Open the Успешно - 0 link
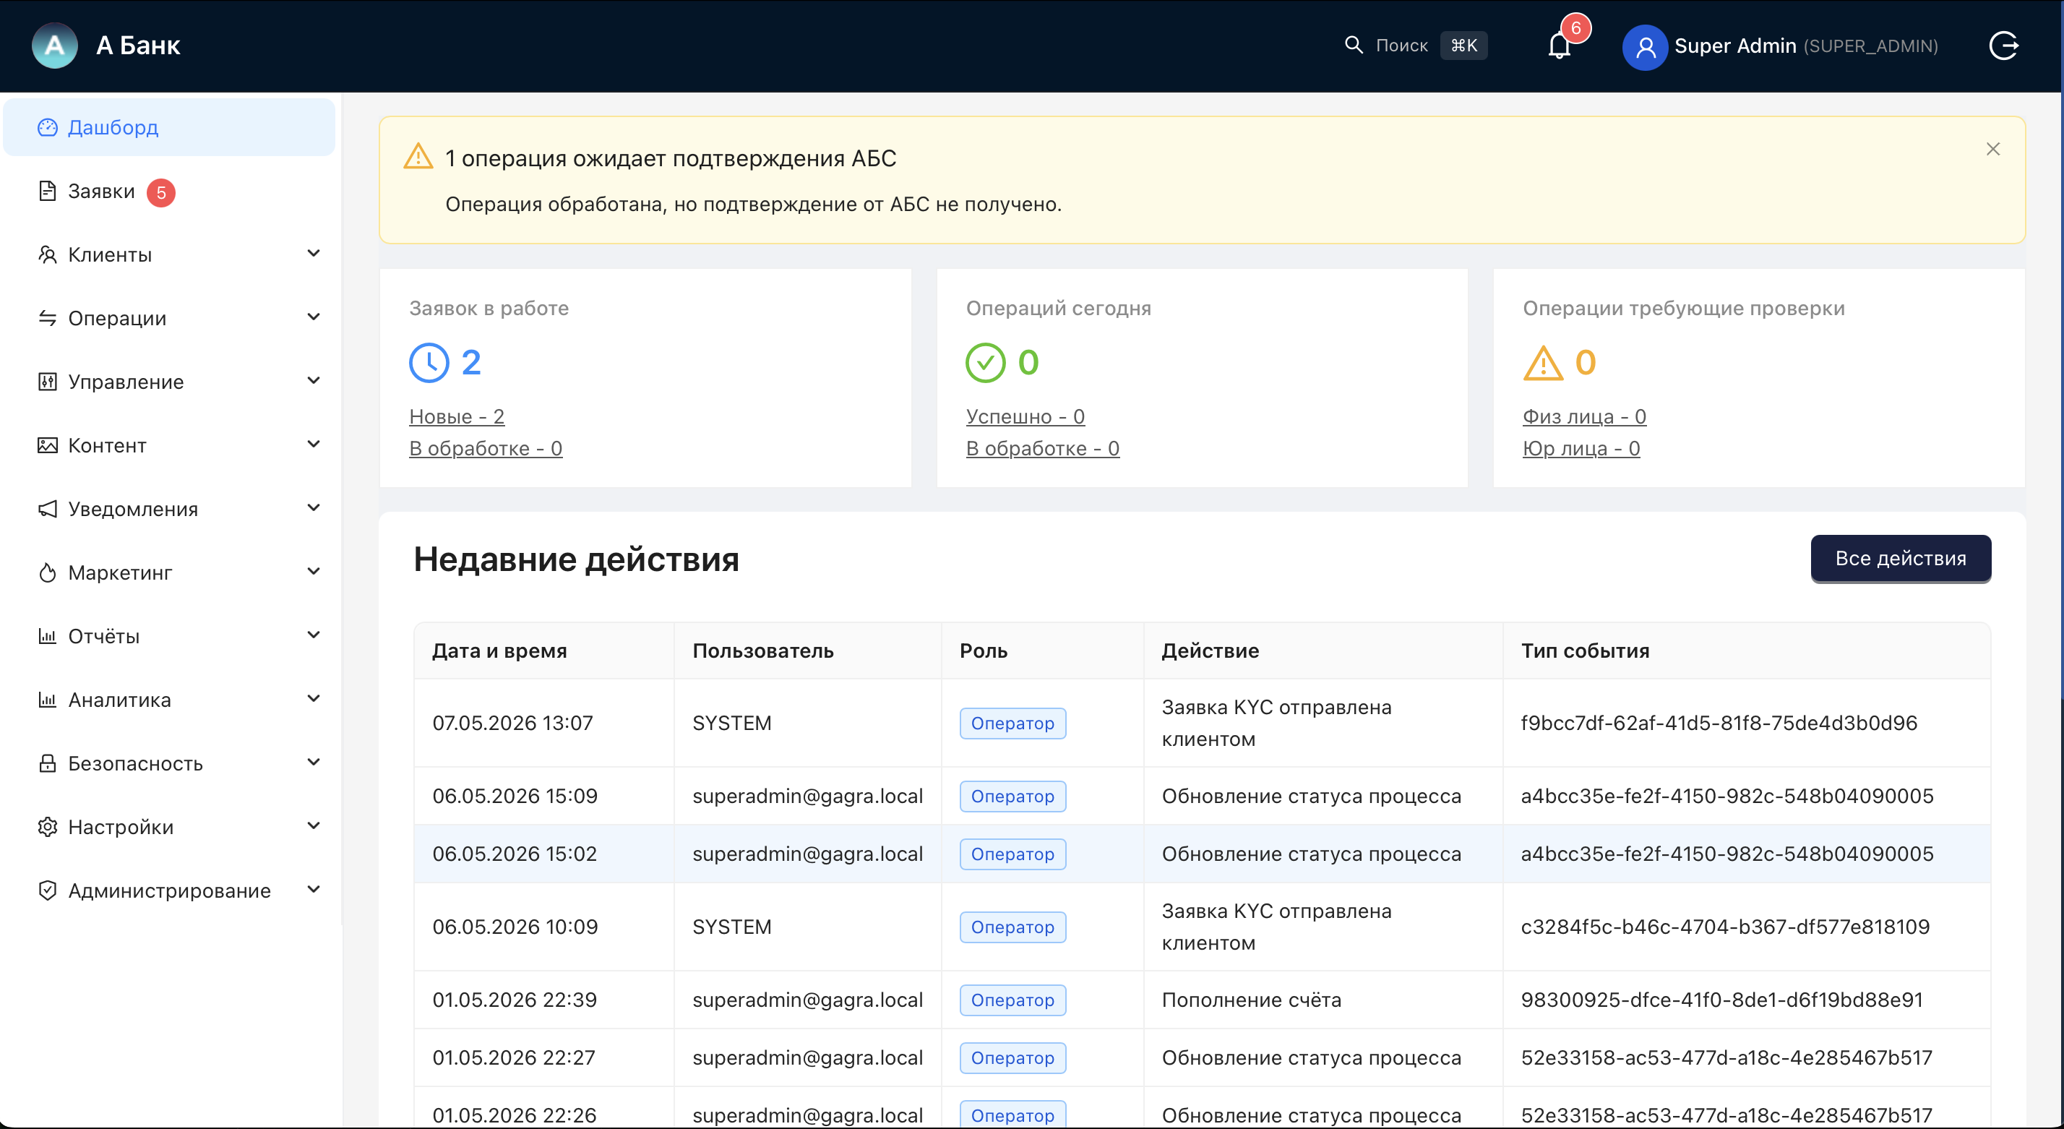The width and height of the screenshot is (2064, 1129). point(1025,416)
